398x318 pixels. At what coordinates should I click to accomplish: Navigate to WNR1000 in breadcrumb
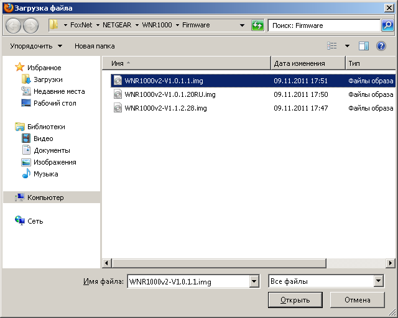click(157, 25)
